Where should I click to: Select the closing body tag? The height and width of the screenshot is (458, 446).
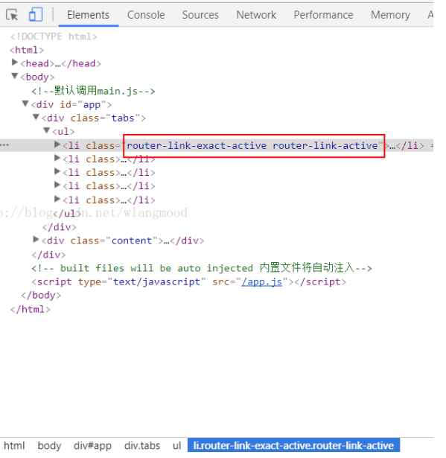pos(41,296)
